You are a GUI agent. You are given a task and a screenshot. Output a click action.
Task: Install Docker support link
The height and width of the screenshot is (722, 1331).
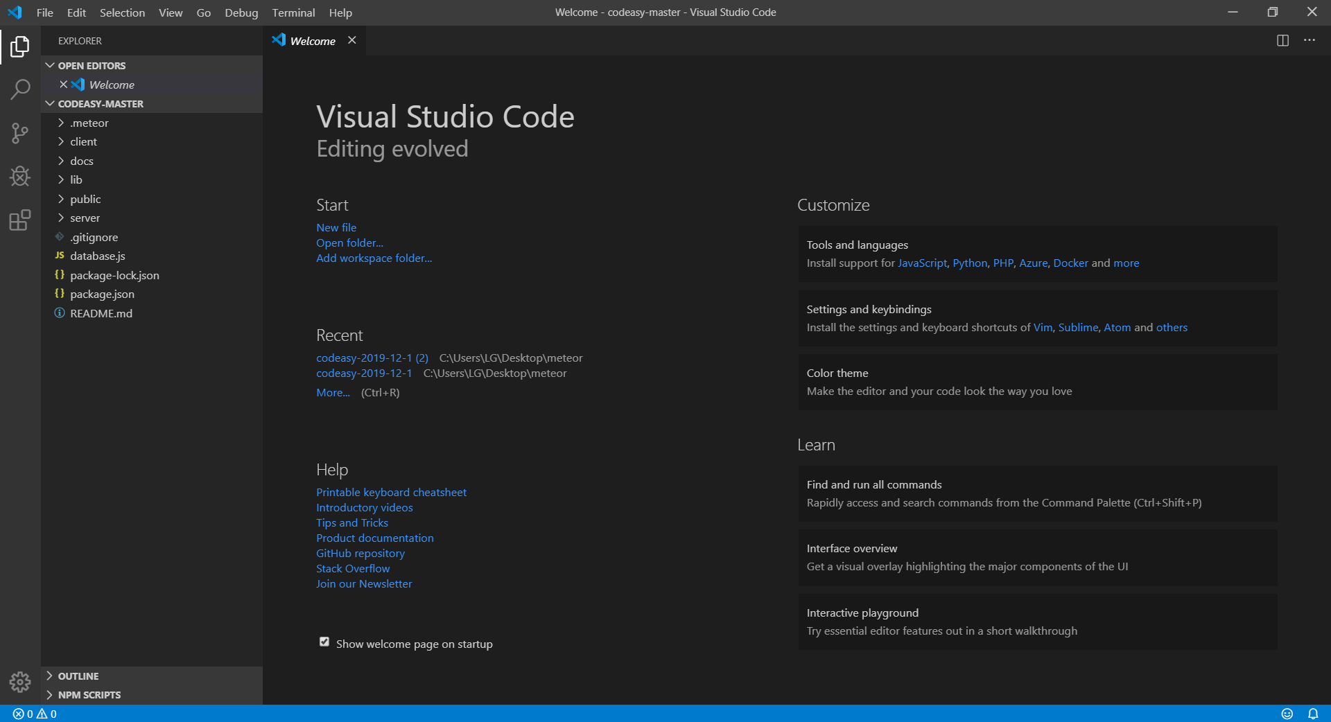pos(1070,263)
